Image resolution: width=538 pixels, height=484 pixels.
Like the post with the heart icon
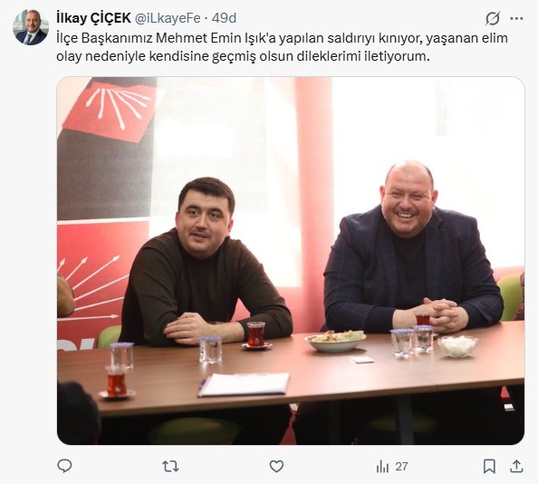[x=276, y=467]
